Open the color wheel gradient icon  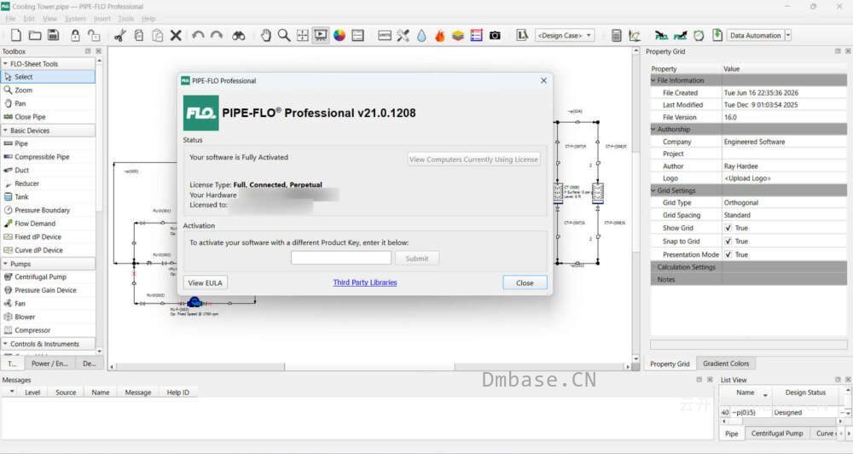coord(339,35)
